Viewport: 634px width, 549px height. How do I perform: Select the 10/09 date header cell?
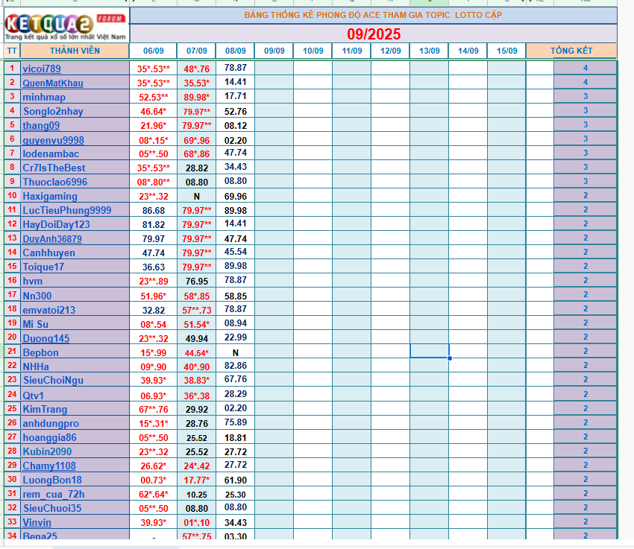(313, 51)
